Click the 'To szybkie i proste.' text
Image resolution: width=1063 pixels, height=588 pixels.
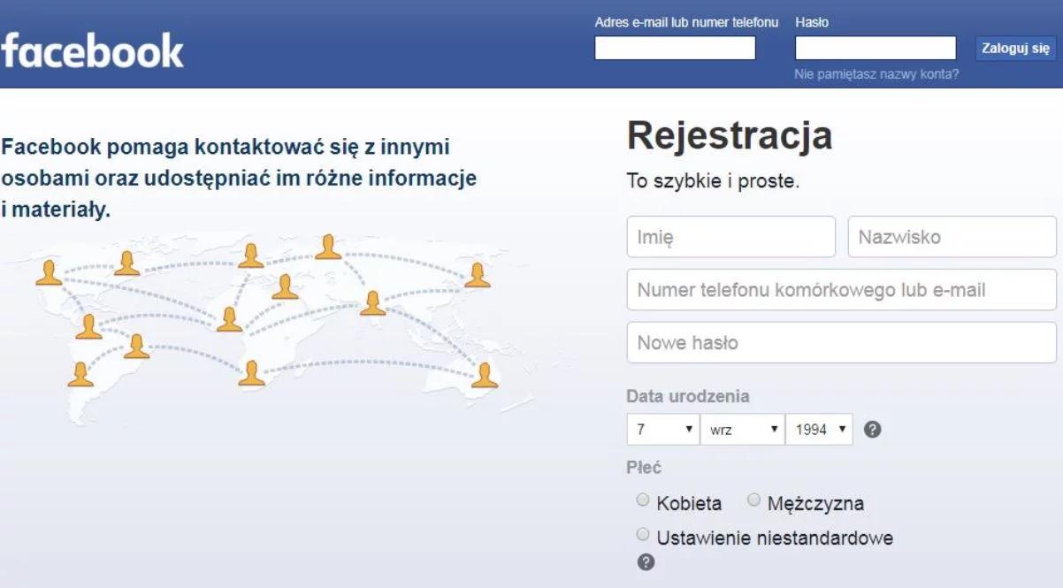(x=713, y=182)
